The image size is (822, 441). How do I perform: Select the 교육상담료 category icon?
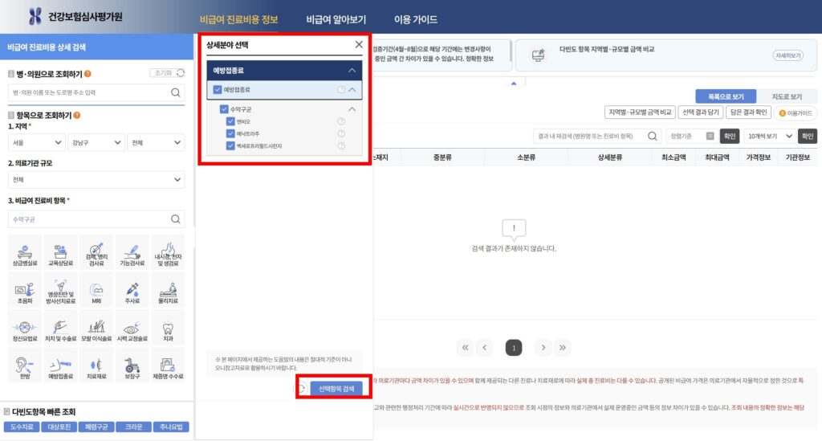tap(60, 254)
